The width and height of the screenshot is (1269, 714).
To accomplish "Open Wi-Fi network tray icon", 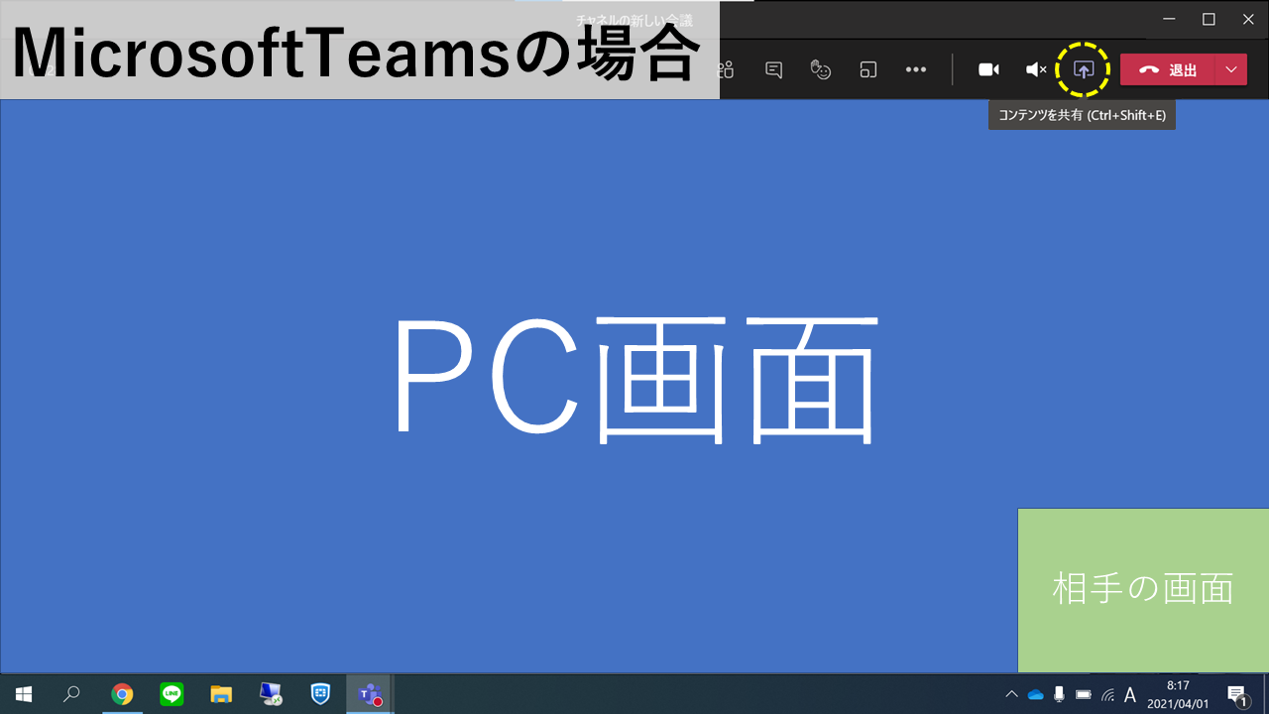I will click(1106, 694).
